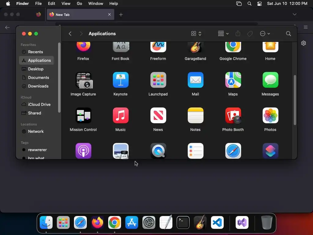Select Network under Locations
The width and height of the screenshot is (313, 235).
pos(36,132)
